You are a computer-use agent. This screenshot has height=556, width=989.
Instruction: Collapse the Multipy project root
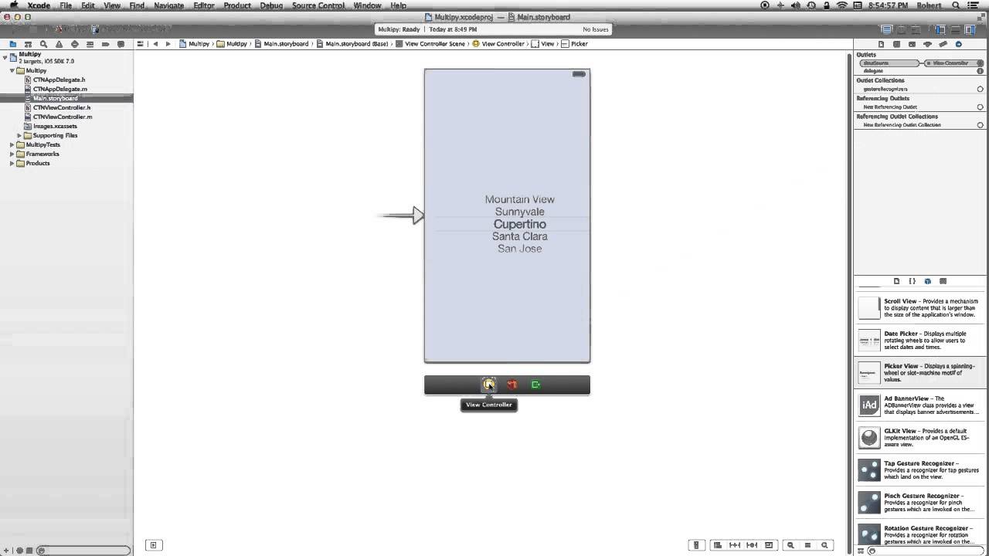pos(5,57)
